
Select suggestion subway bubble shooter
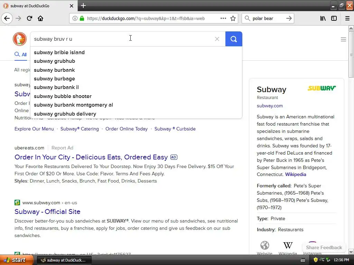coord(136,96)
